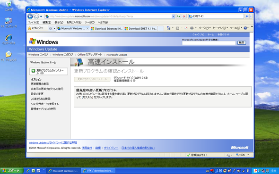
Task: Open the Windows スタート button
Action: (x=12, y=171)
